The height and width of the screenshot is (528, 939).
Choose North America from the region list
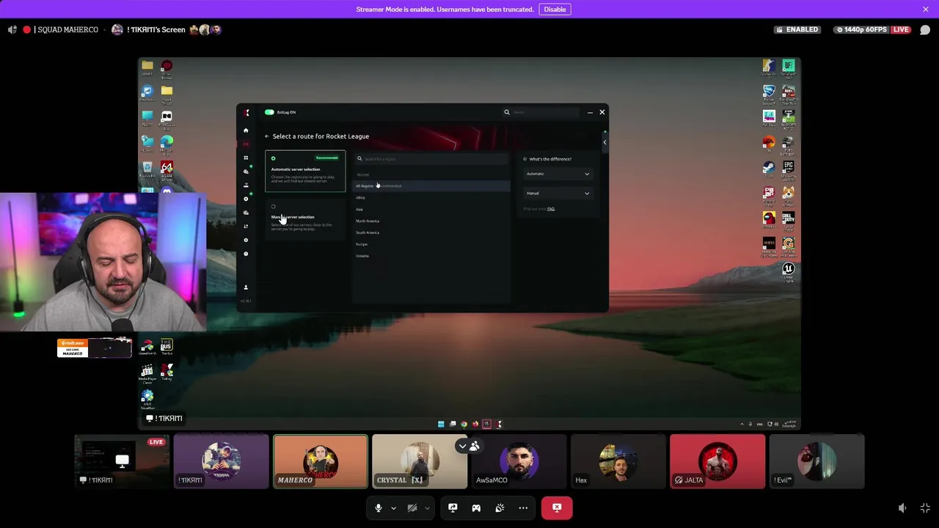(432, 221)
